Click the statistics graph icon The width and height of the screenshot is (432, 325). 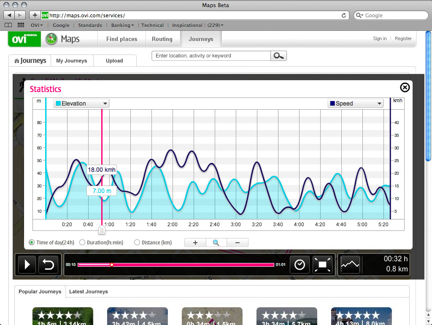coord(350,265)
